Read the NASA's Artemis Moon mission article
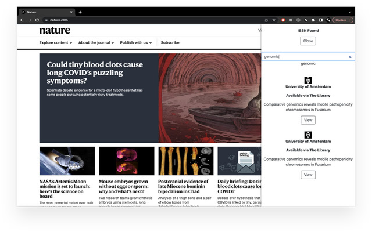 [x=65, y=188]
